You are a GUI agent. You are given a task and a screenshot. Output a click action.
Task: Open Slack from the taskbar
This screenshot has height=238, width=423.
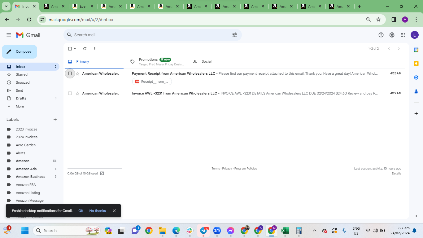[x=190, y=231]
